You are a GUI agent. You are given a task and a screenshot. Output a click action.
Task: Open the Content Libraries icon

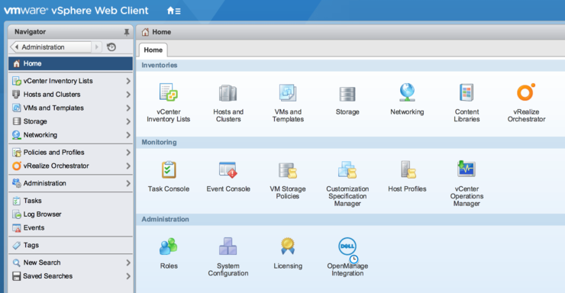tap(467, 92)
